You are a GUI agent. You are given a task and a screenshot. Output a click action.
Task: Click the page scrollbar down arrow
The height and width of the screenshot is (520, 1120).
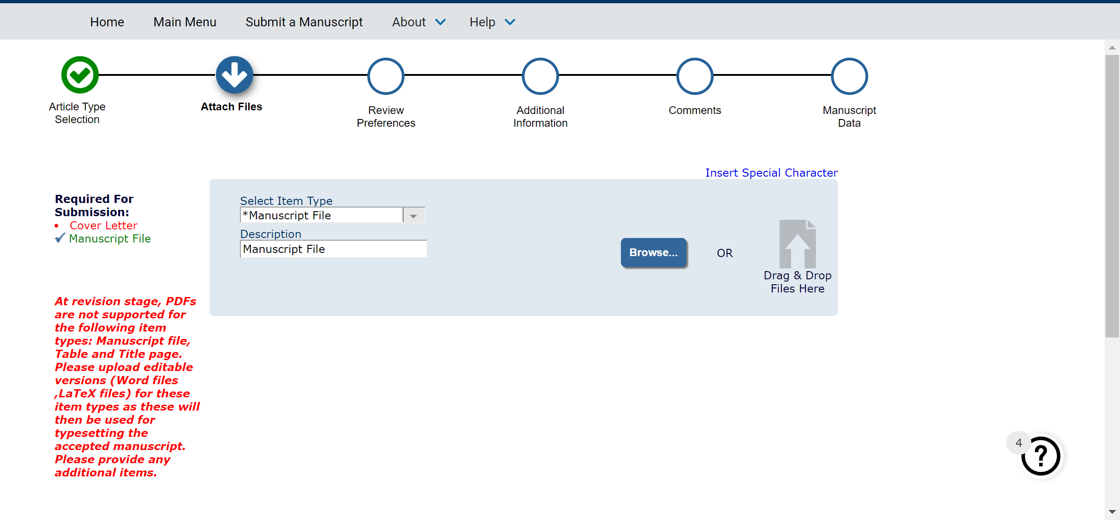coord(1112,512)
